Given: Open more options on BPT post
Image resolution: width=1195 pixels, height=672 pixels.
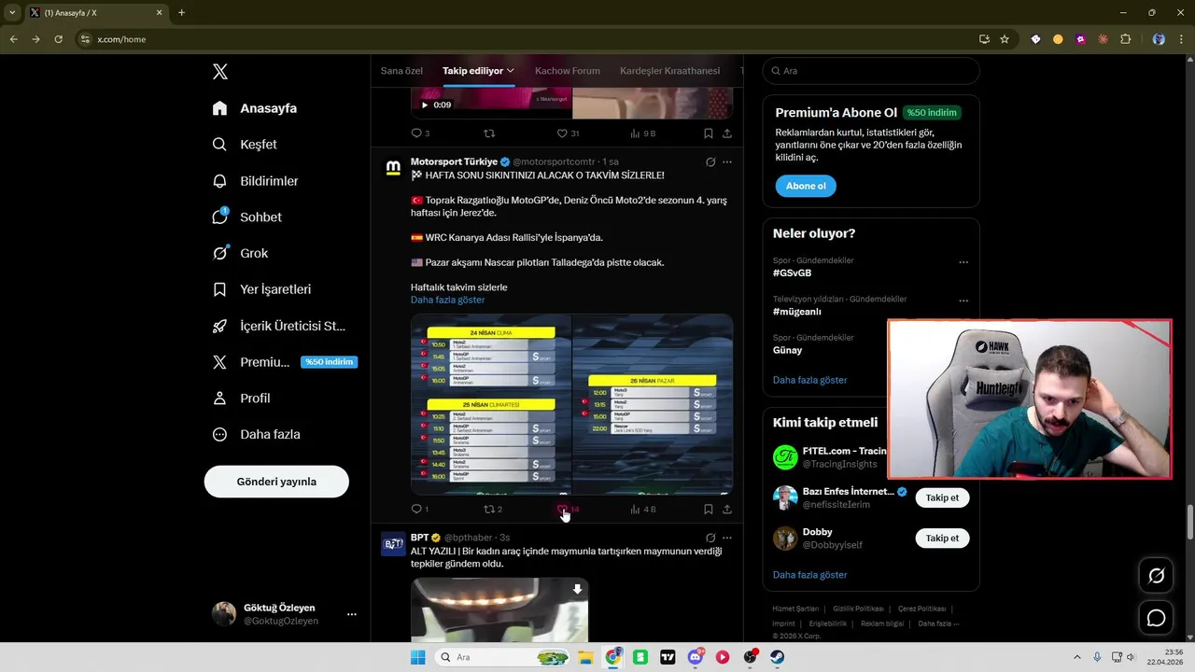Looking at the screenshot, I should (727, 538).
